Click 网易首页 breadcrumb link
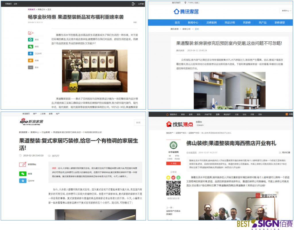This screenshot has height=230, width=294. [x=32, y=9]
